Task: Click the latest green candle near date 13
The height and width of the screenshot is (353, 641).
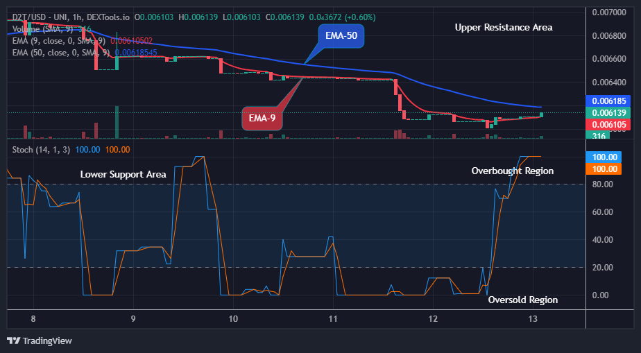Action: [x=541, y=115]
